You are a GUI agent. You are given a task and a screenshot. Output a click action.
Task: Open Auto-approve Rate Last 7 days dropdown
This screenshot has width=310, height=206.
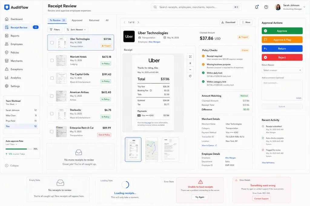pyautogui.click(x=11, y=144)
